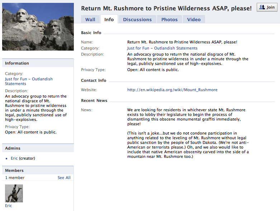The height and width of the screenshot is (211, 280).
Task: Click 'Open: All content is public.' in Basic Info
Action: pos(153,70)
